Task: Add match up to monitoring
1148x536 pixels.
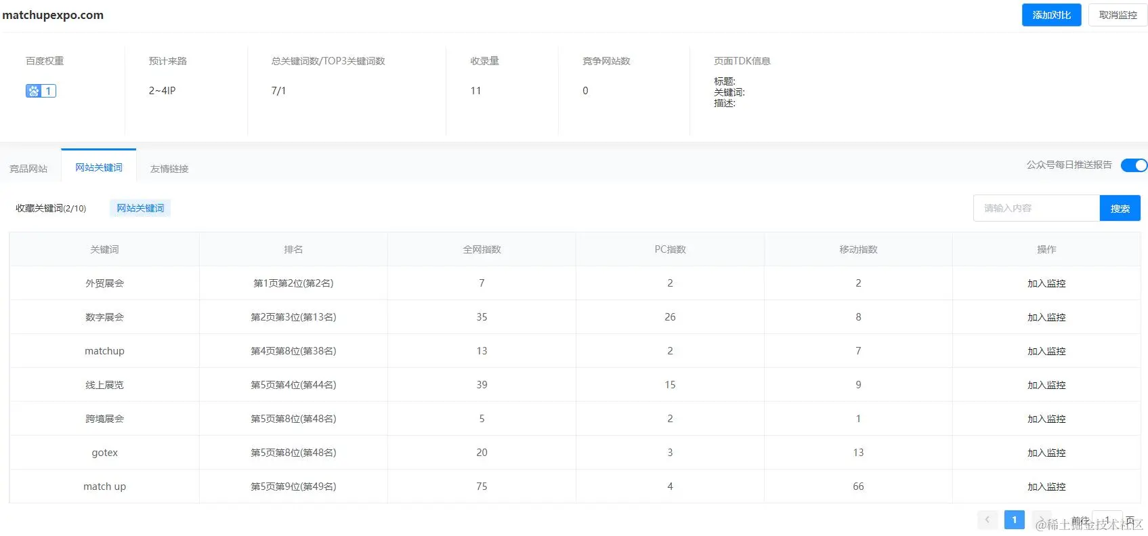Action: [1046, 487]
